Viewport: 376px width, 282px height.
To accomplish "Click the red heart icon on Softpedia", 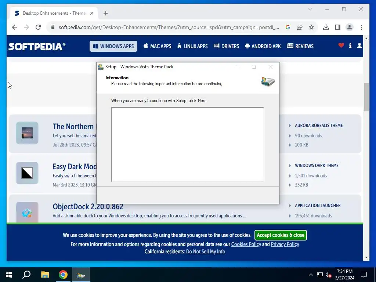I will click(341, 45).
